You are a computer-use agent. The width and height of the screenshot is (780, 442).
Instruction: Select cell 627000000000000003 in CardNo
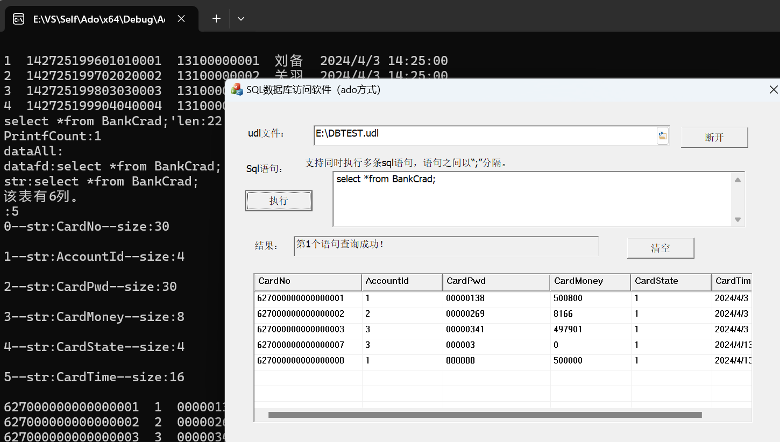(x=308, y=329)
